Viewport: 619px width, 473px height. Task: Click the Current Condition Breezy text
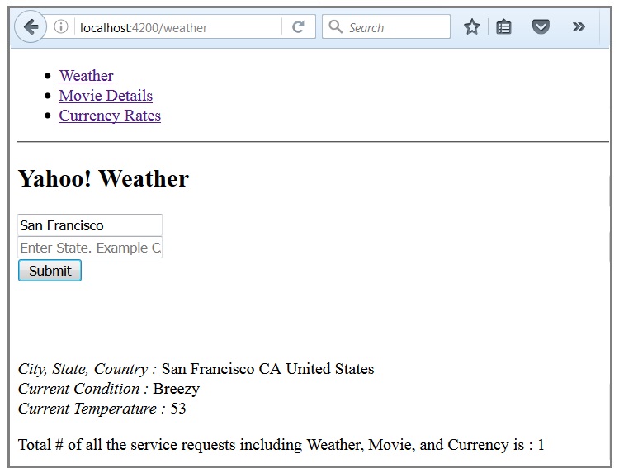click(x=109, y=389)
